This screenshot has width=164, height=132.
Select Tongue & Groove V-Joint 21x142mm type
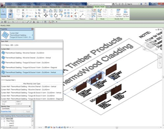pos(32,62)
